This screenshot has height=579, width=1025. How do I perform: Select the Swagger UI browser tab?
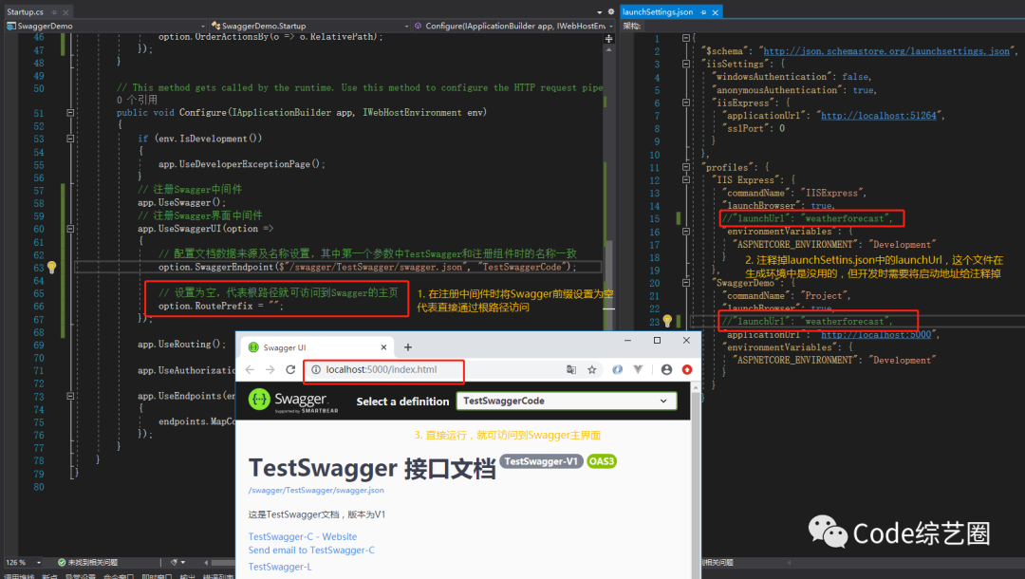click(x=318, y=347)
